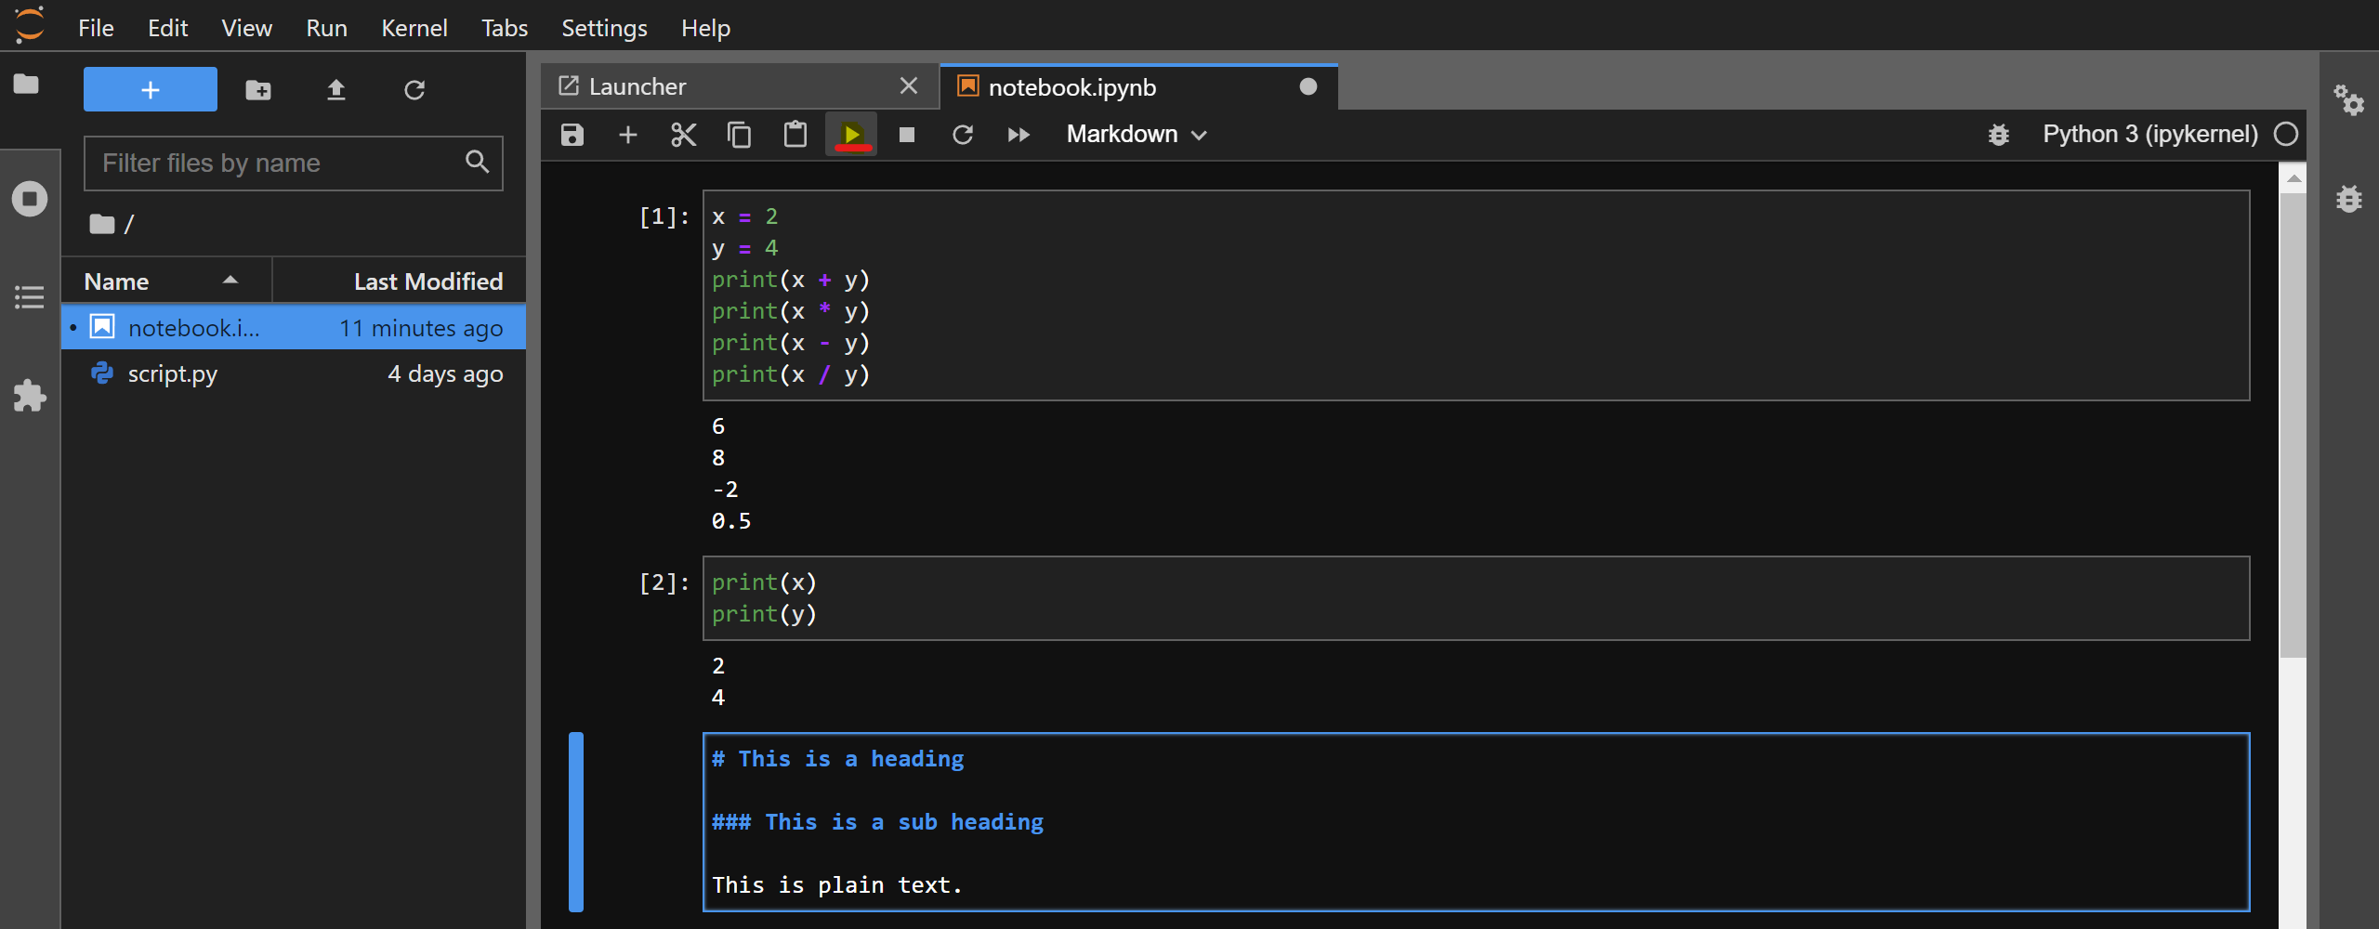
Task: Click the unsaved dot on notebook.ipynb tab
Action: point(1308,86)
